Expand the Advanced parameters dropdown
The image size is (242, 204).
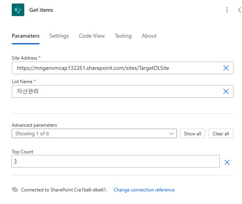coord(94,133)
